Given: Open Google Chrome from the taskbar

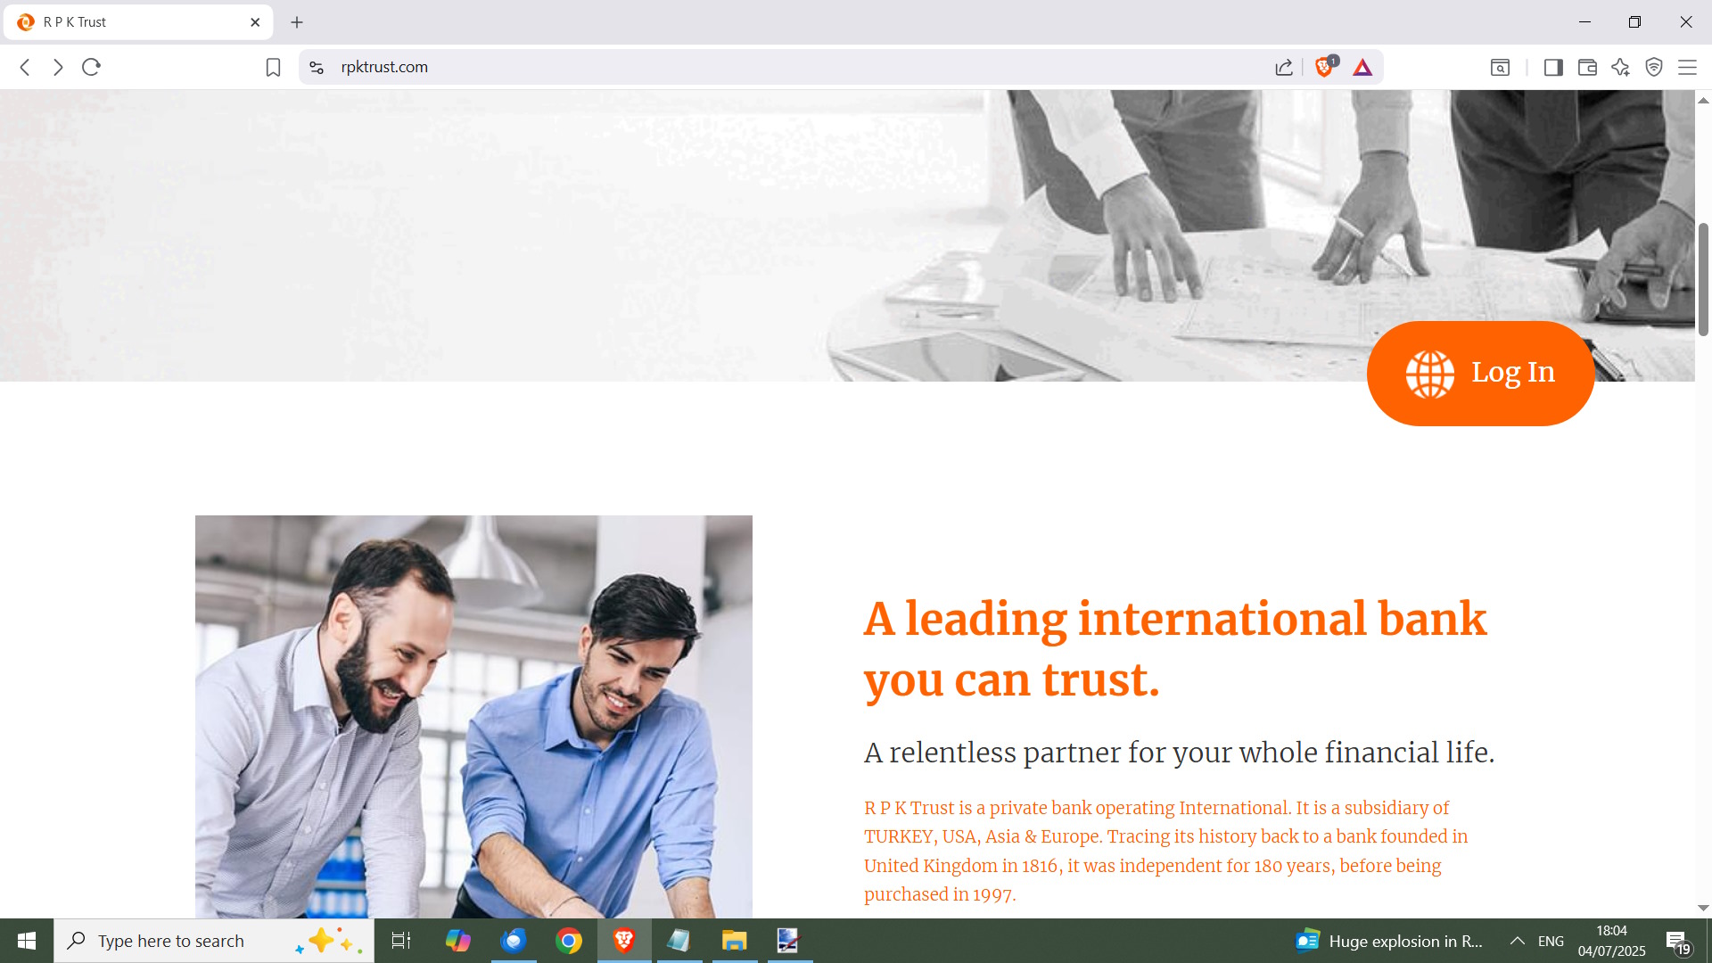Looking at the screenshot, I should (x=569, y=941).
